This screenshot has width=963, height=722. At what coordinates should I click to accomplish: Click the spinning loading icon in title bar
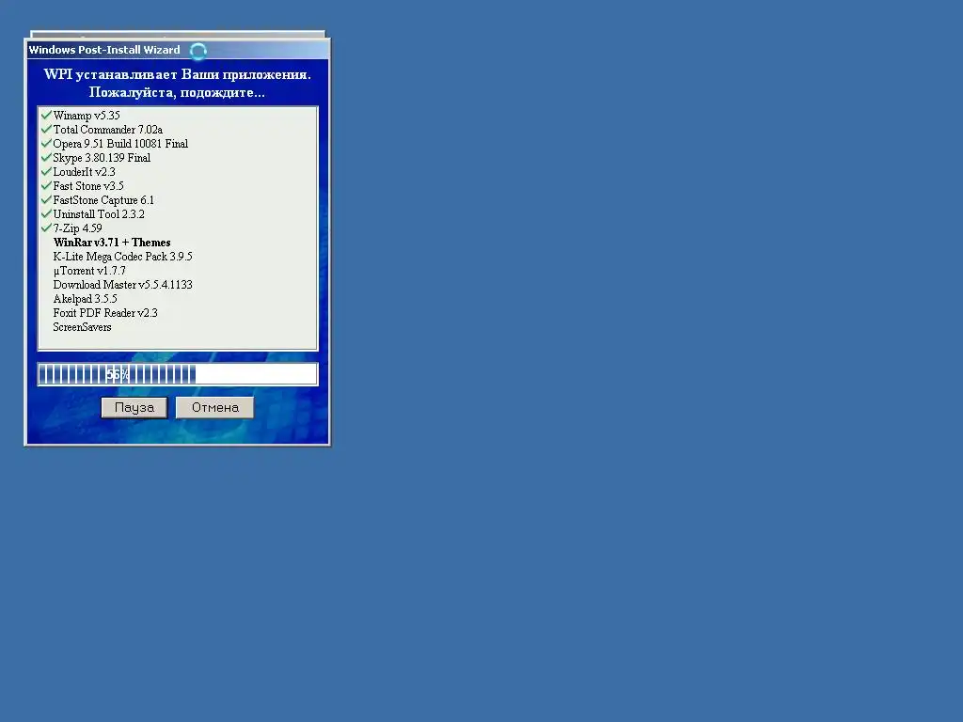[197, 51]
